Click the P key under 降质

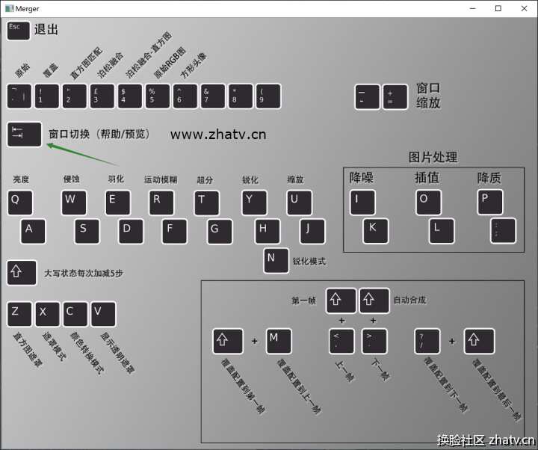[x=490, y=202]
